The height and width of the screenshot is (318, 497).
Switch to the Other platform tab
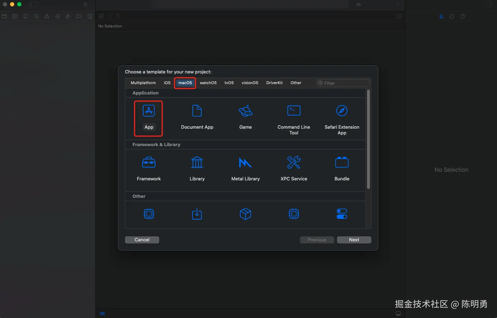(296, 83)
